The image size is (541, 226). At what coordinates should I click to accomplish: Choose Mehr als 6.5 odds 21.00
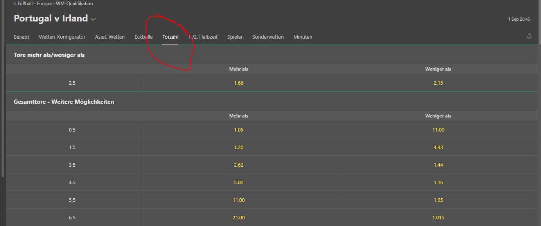[x=239, y=217]
